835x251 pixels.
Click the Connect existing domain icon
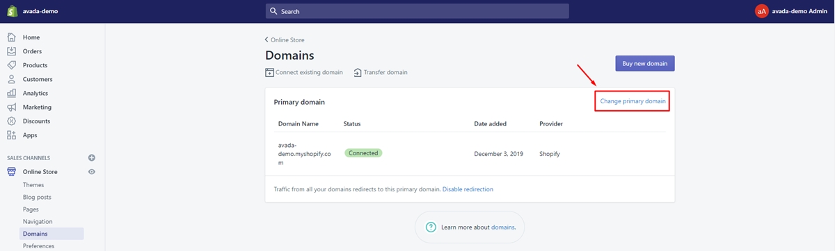[270, 72]
